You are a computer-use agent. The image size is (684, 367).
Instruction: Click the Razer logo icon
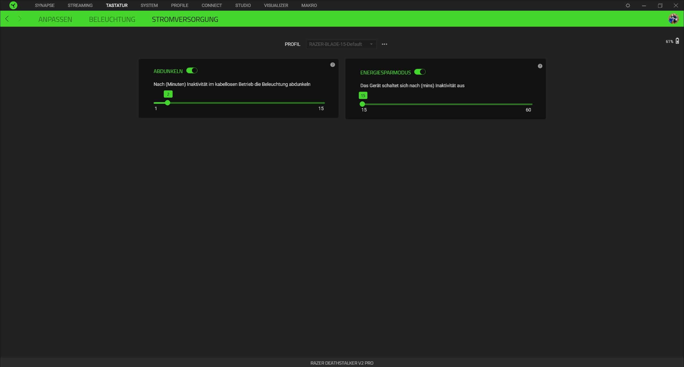pyautogui.click(x=13, y=5)
